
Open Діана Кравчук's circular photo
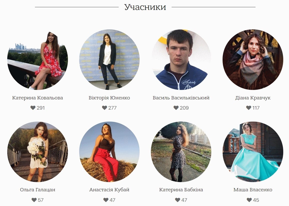pyautogui.click(x=253, y=60)
